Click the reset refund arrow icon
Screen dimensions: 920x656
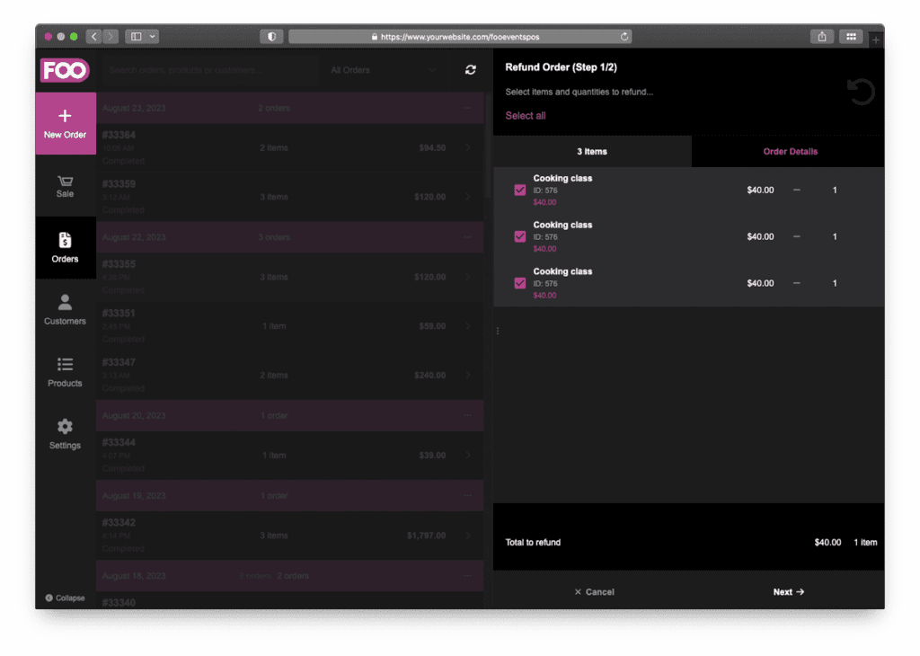860,91
